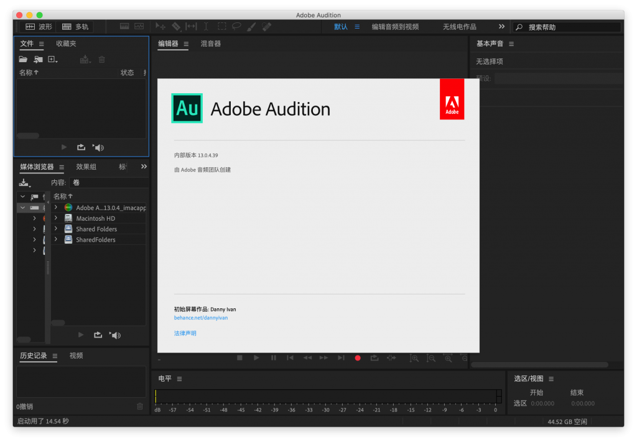The width and height of the screenshot is (637, 442).
Task: Click the zoom in amplitude icon
Action: pyautogui.click(x=414, y=358)
